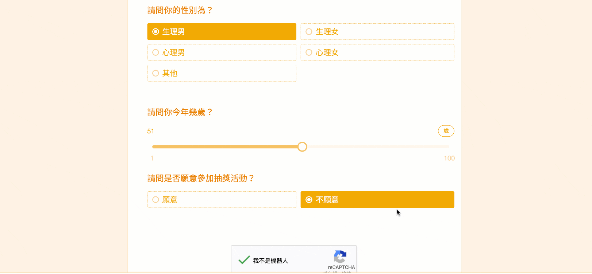Click the 歲 unit badge
Image resolution: width=592 pixels, height=274 pixels.
pyautogui.click(x=446, y=131)
